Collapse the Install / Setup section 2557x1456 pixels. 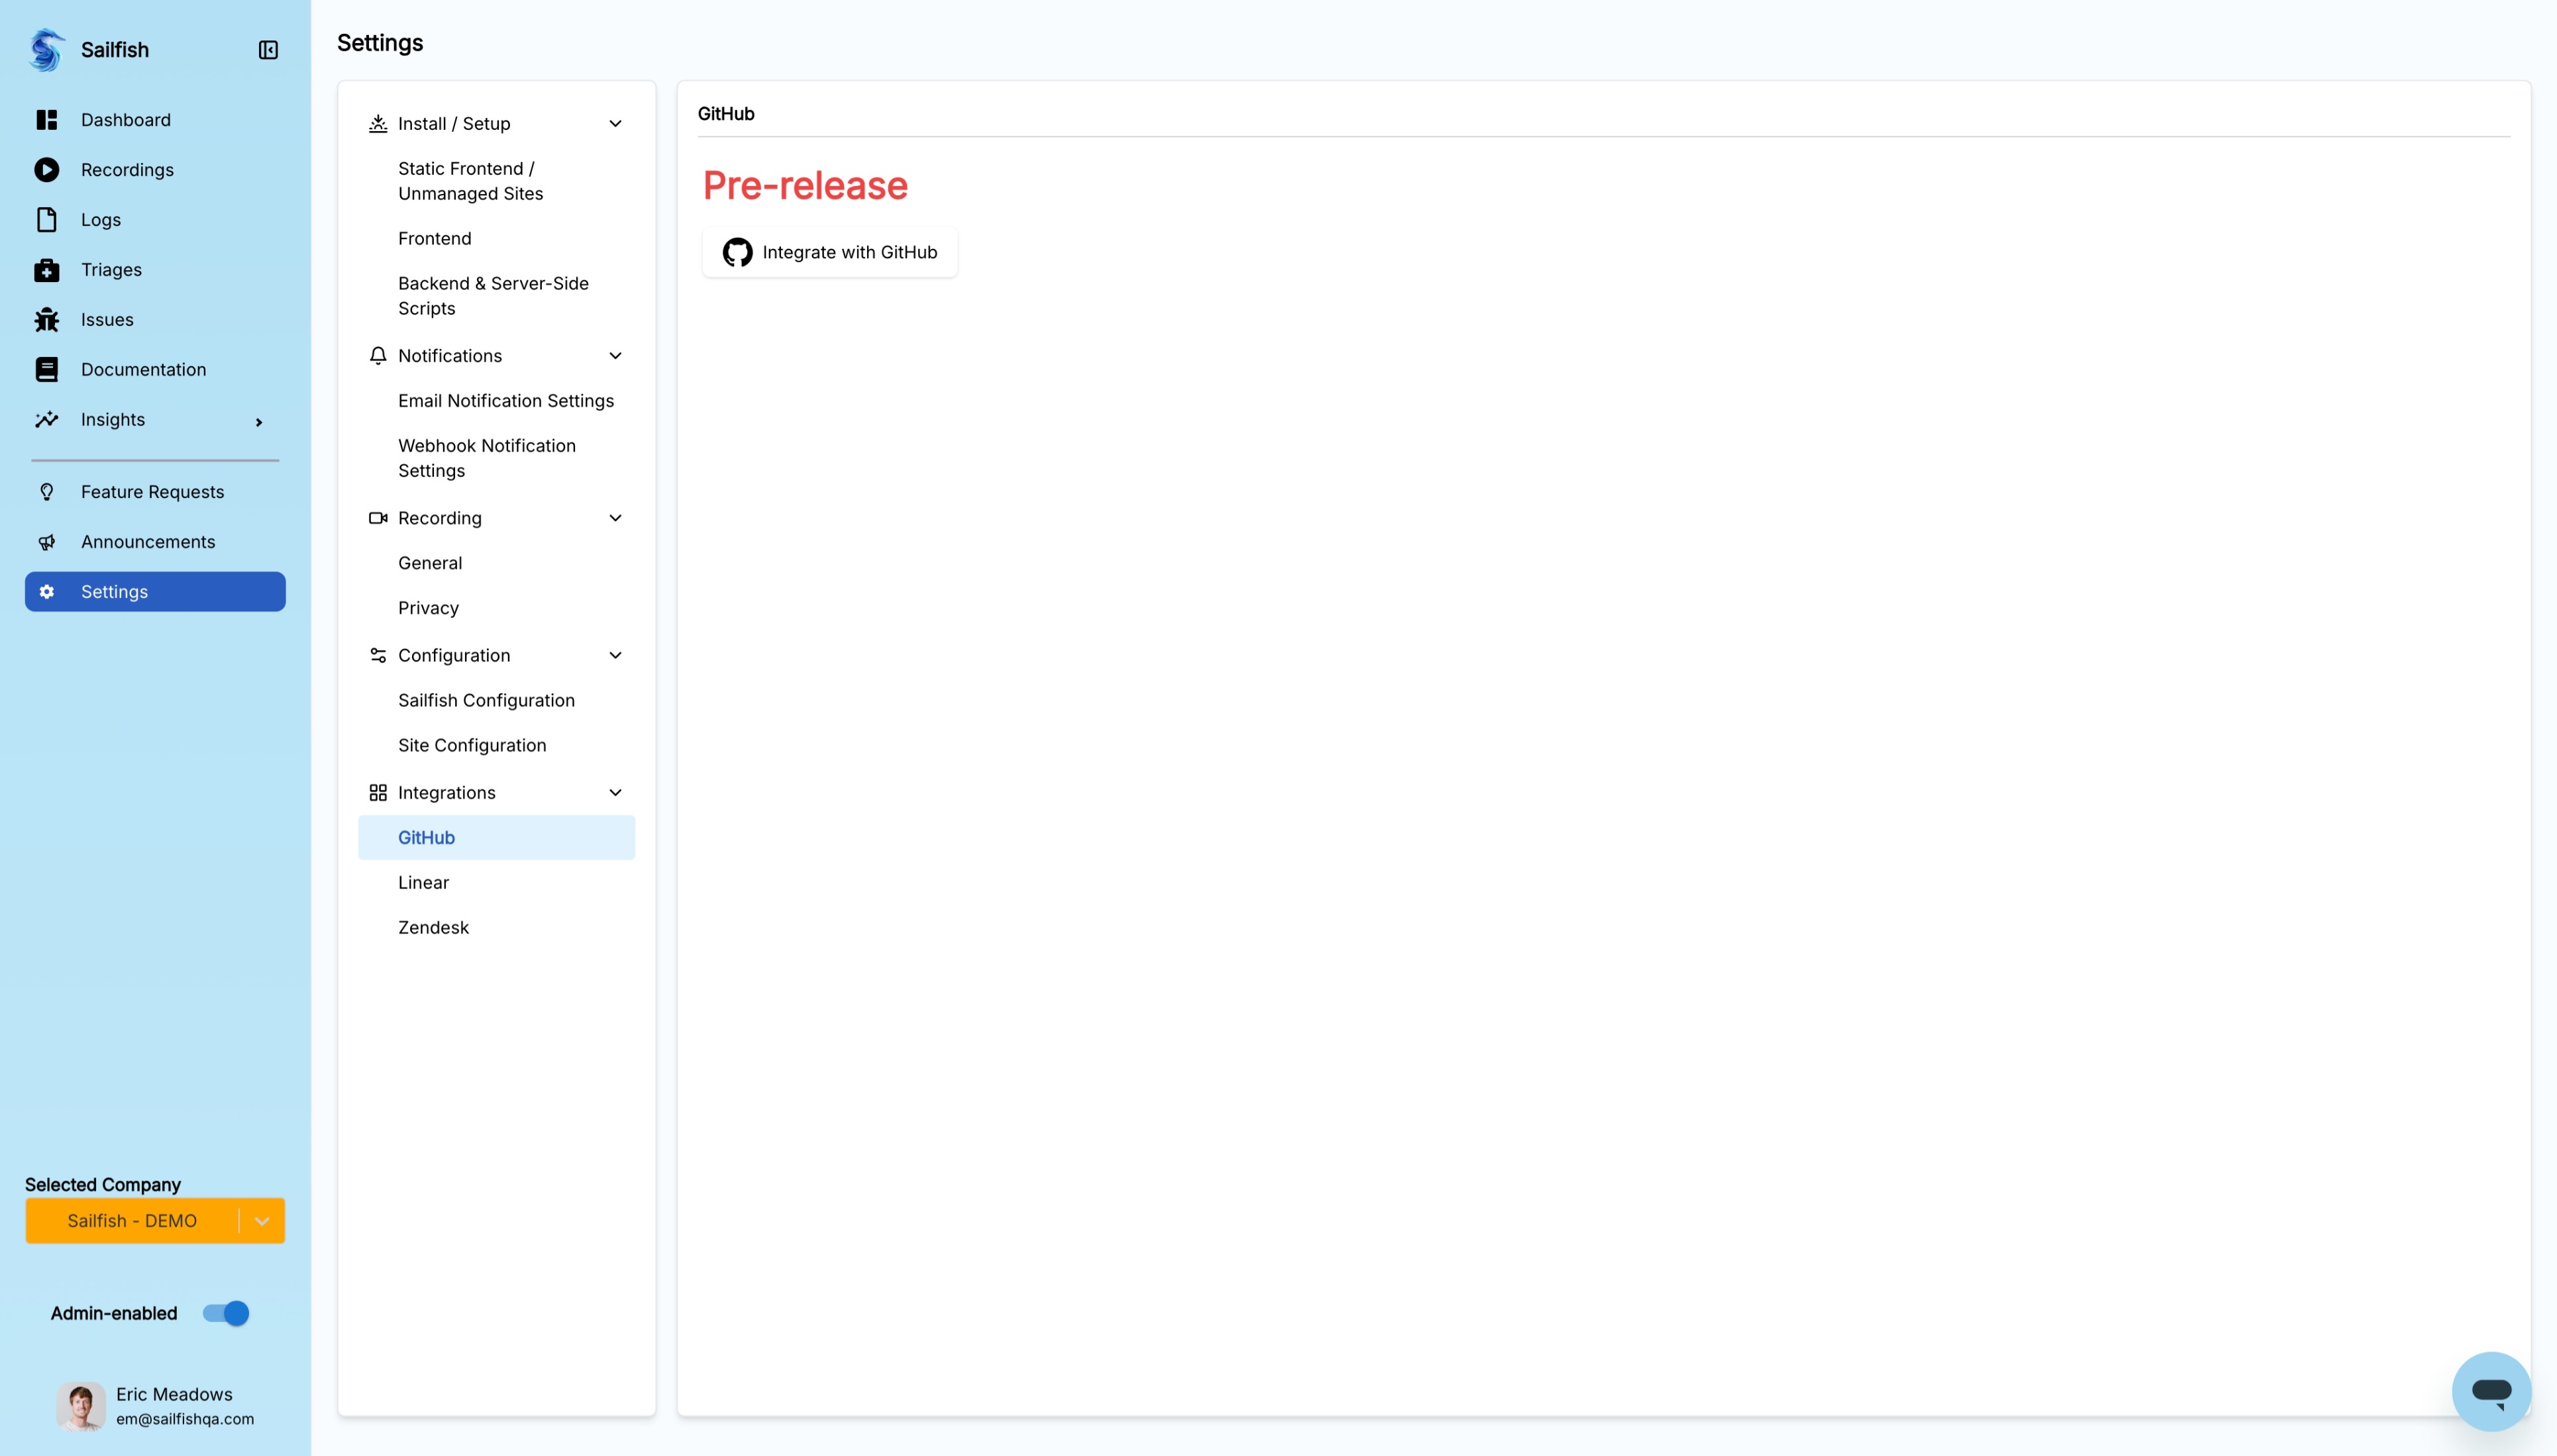coord(615,123)
